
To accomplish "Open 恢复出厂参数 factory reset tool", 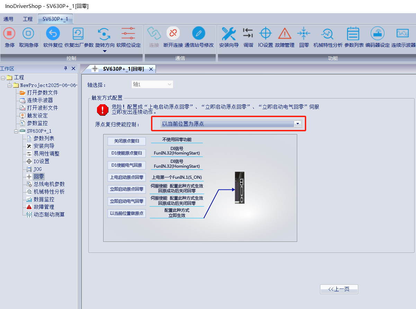I will click(79, 34).
